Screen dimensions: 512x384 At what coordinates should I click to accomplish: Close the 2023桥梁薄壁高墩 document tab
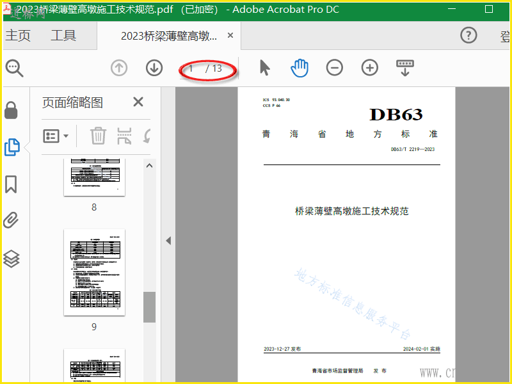(230, 35)
